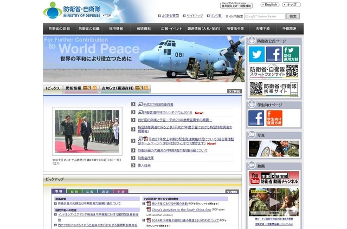Open the green SNS運用方針 icon
The height and width of the screenshot is (229, 347).
coord(291,54)
